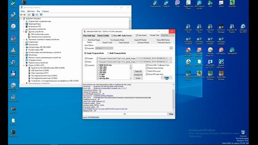Image resolution: width=258 pixels, height=145 pixels.
Task: Open the UltimateFRP desktop icon
Action: point(232,51)
